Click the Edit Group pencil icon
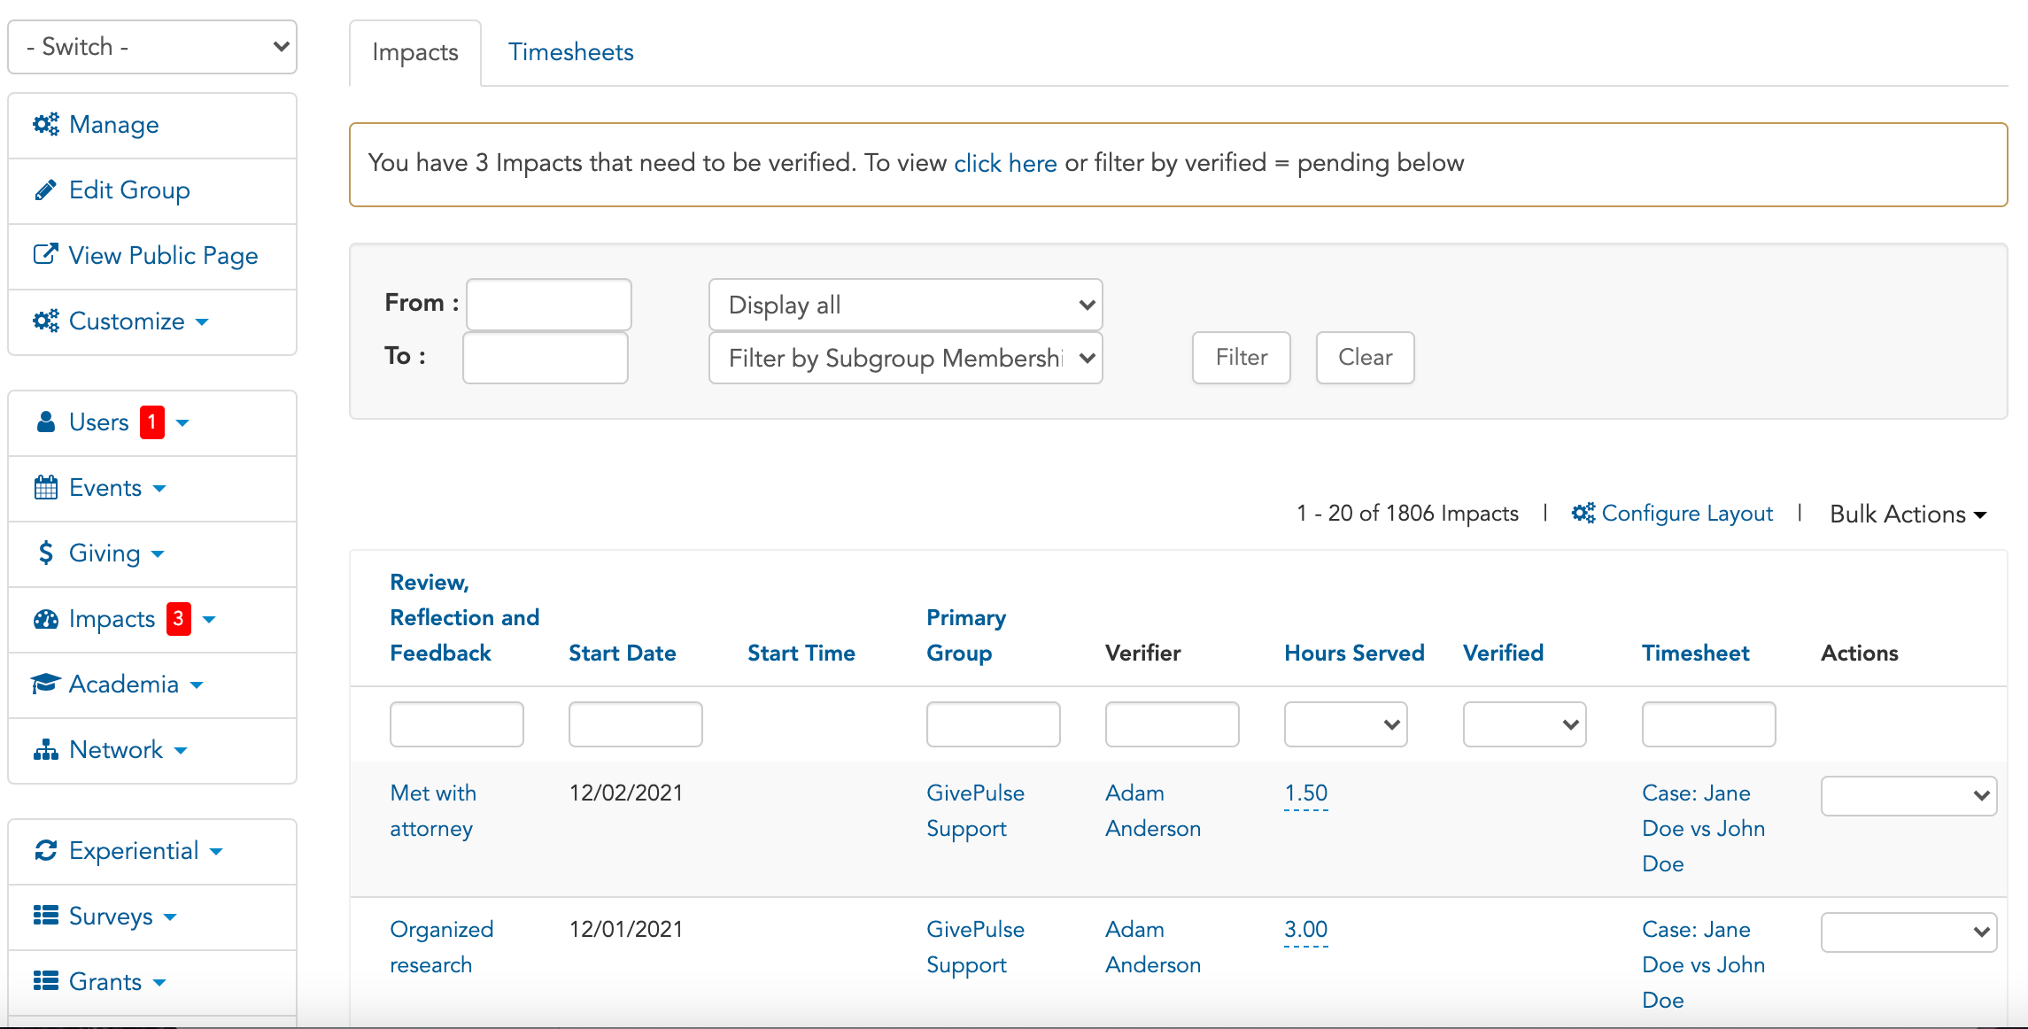Viewport: 2028px width, 1029px height. coord(45,190)
